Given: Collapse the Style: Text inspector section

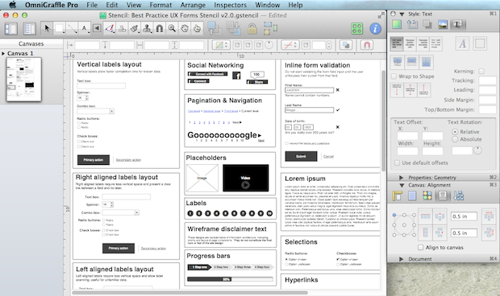Looking at the screenshot, I should (402, 14).
